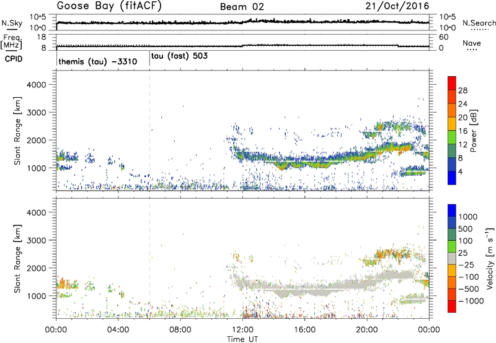Click the "N.Sky" legend label

pos(12,23)
